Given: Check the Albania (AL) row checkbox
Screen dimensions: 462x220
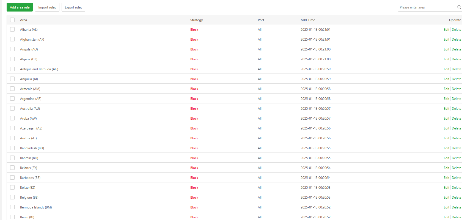Looking at the screenshot, I should (x=12, y=29).
